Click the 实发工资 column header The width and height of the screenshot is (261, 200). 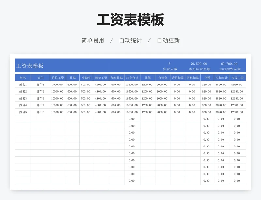(238, 78)
